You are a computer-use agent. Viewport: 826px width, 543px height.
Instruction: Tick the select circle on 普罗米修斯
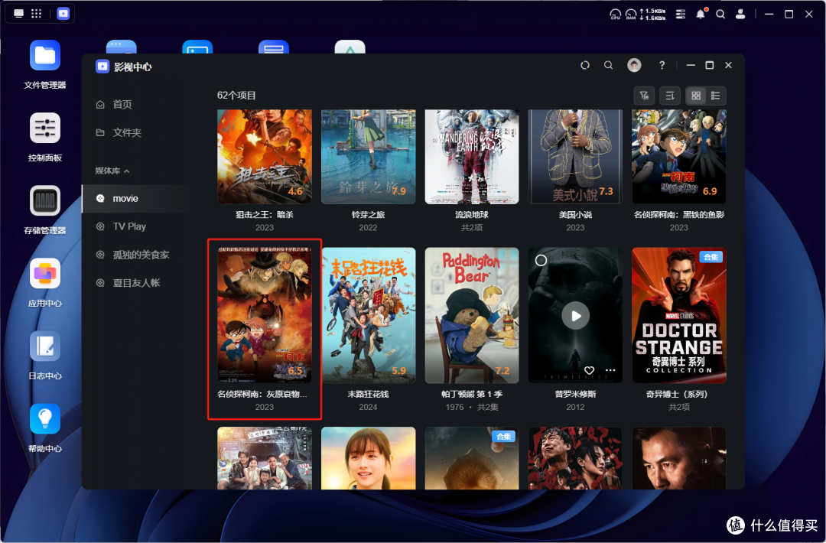click(541, 260)
